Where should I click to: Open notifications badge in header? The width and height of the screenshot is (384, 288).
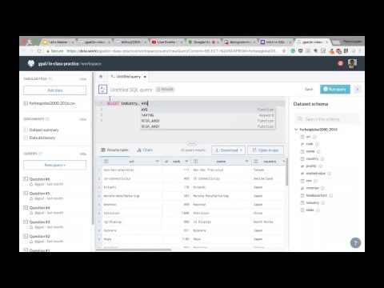click(x=340, y=63)
